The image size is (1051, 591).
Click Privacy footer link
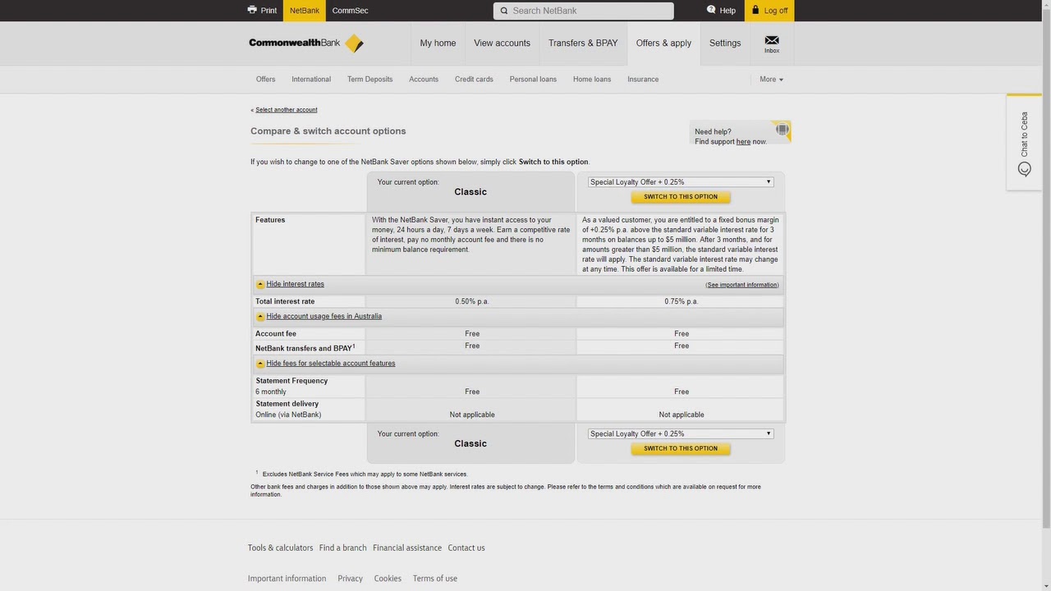pos(350,579)
